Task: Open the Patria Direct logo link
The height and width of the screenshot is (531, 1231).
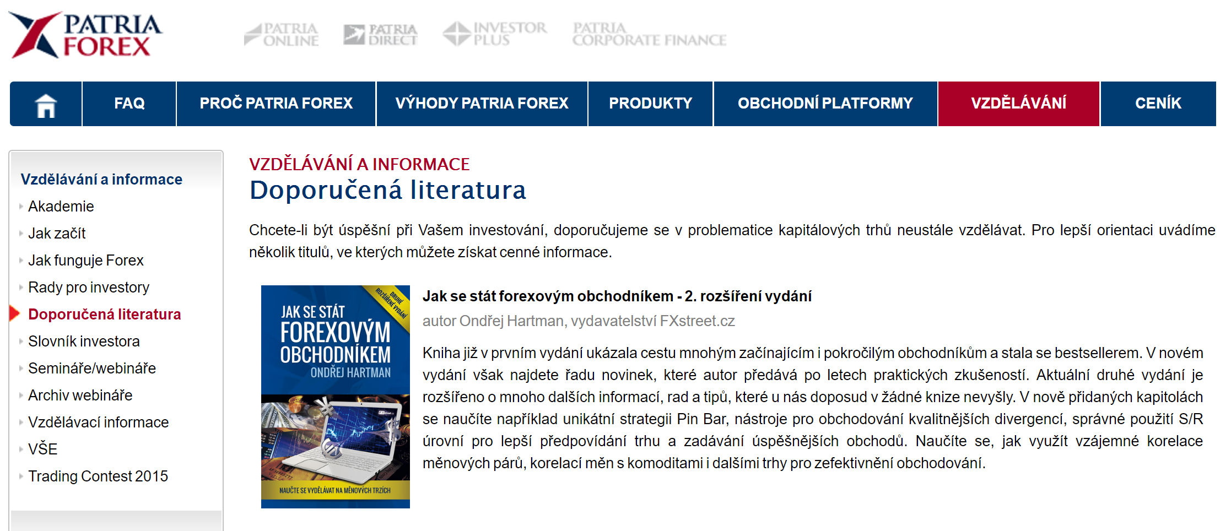Action: click(380, 34)
